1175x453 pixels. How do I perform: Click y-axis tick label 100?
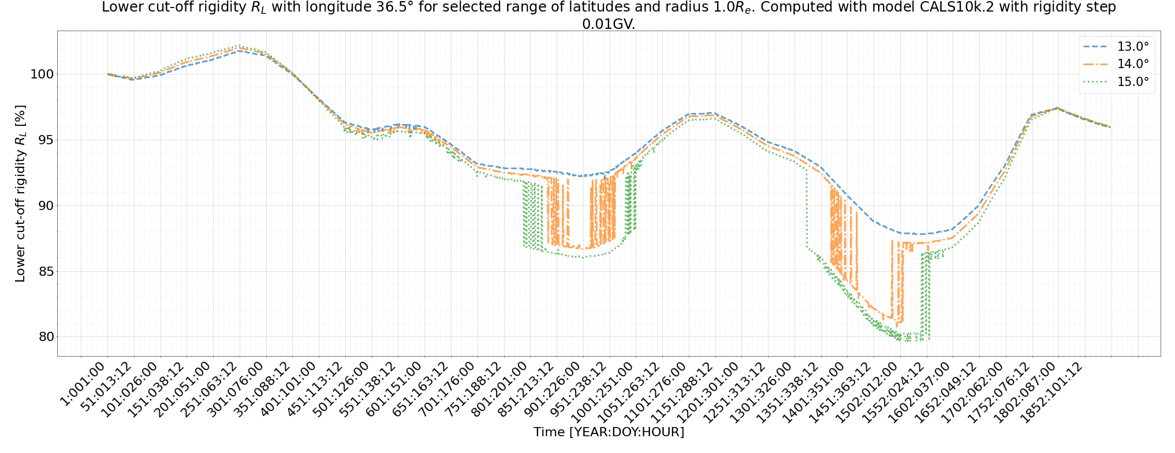(x=42, y=74)
